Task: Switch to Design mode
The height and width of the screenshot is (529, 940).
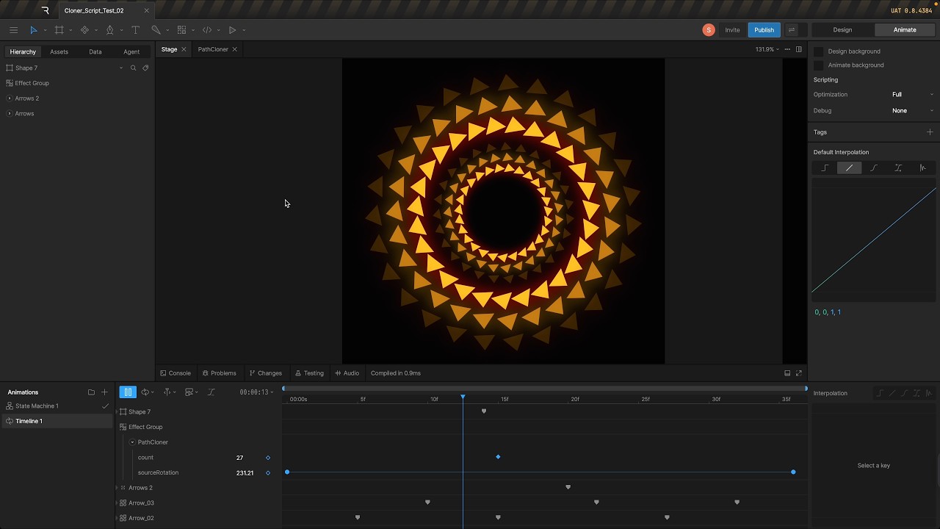Action: coord(842,30)
